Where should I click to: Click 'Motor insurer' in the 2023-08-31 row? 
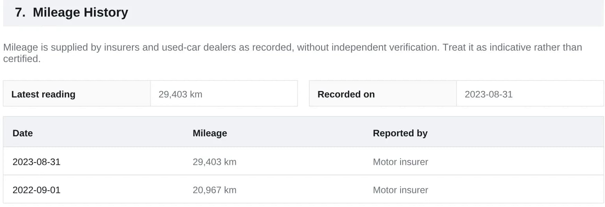pyautogui.click(x=401, y=162)
